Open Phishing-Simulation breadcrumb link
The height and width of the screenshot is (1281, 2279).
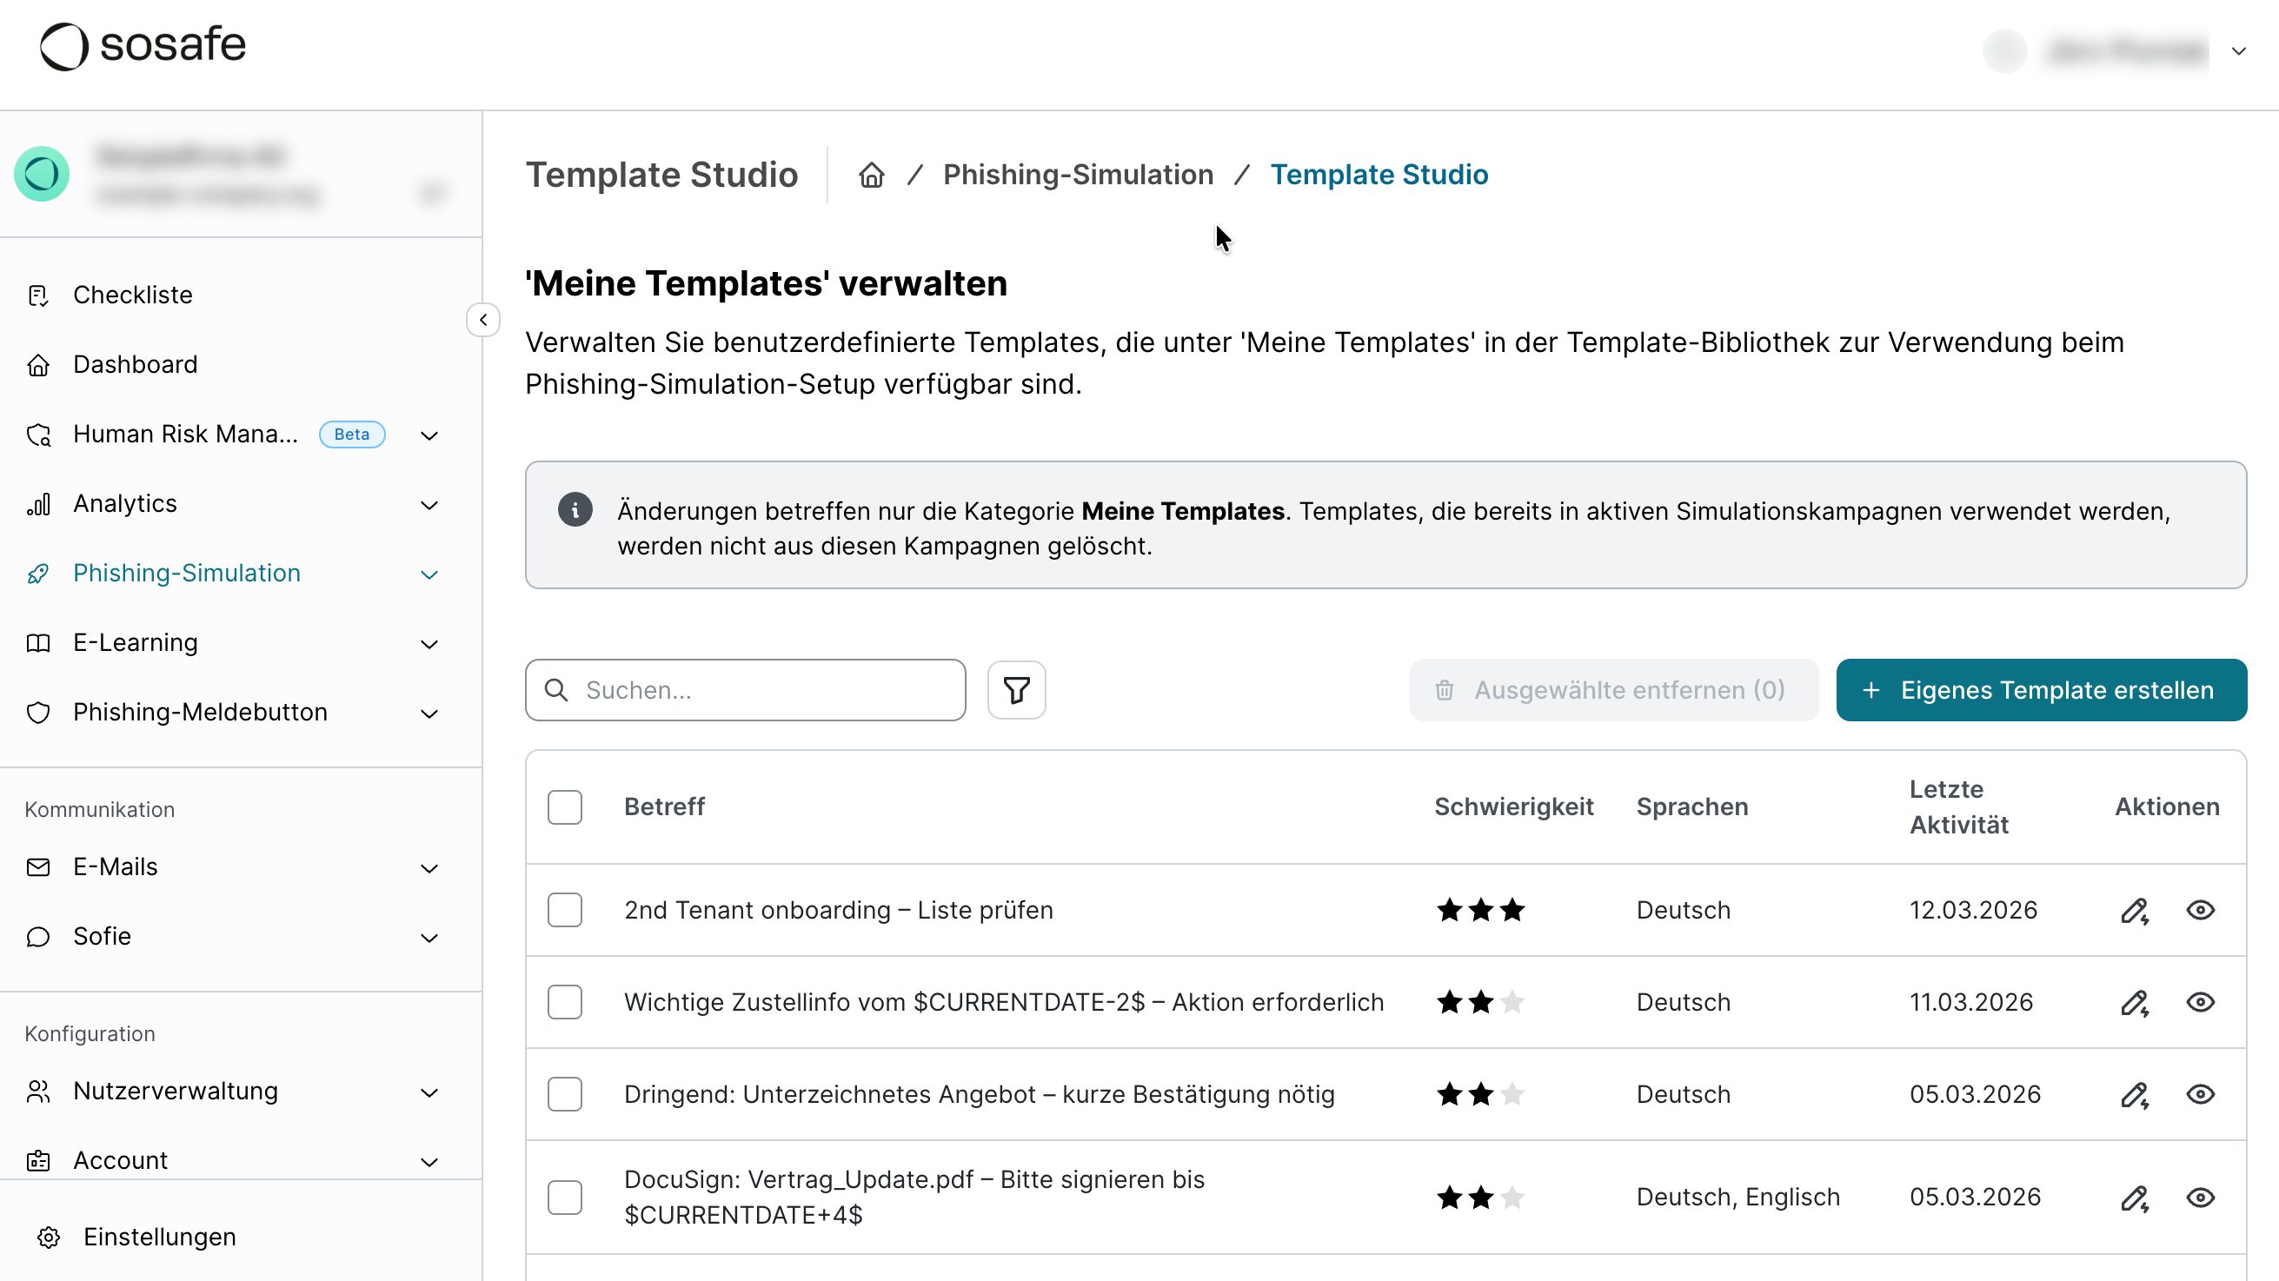1078,175
